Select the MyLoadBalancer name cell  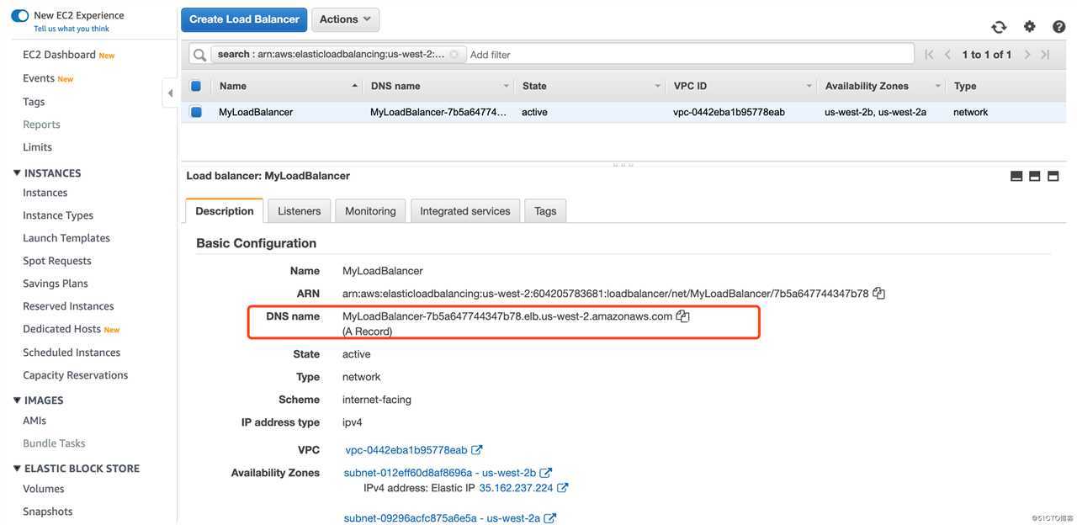tap(256, 112)
